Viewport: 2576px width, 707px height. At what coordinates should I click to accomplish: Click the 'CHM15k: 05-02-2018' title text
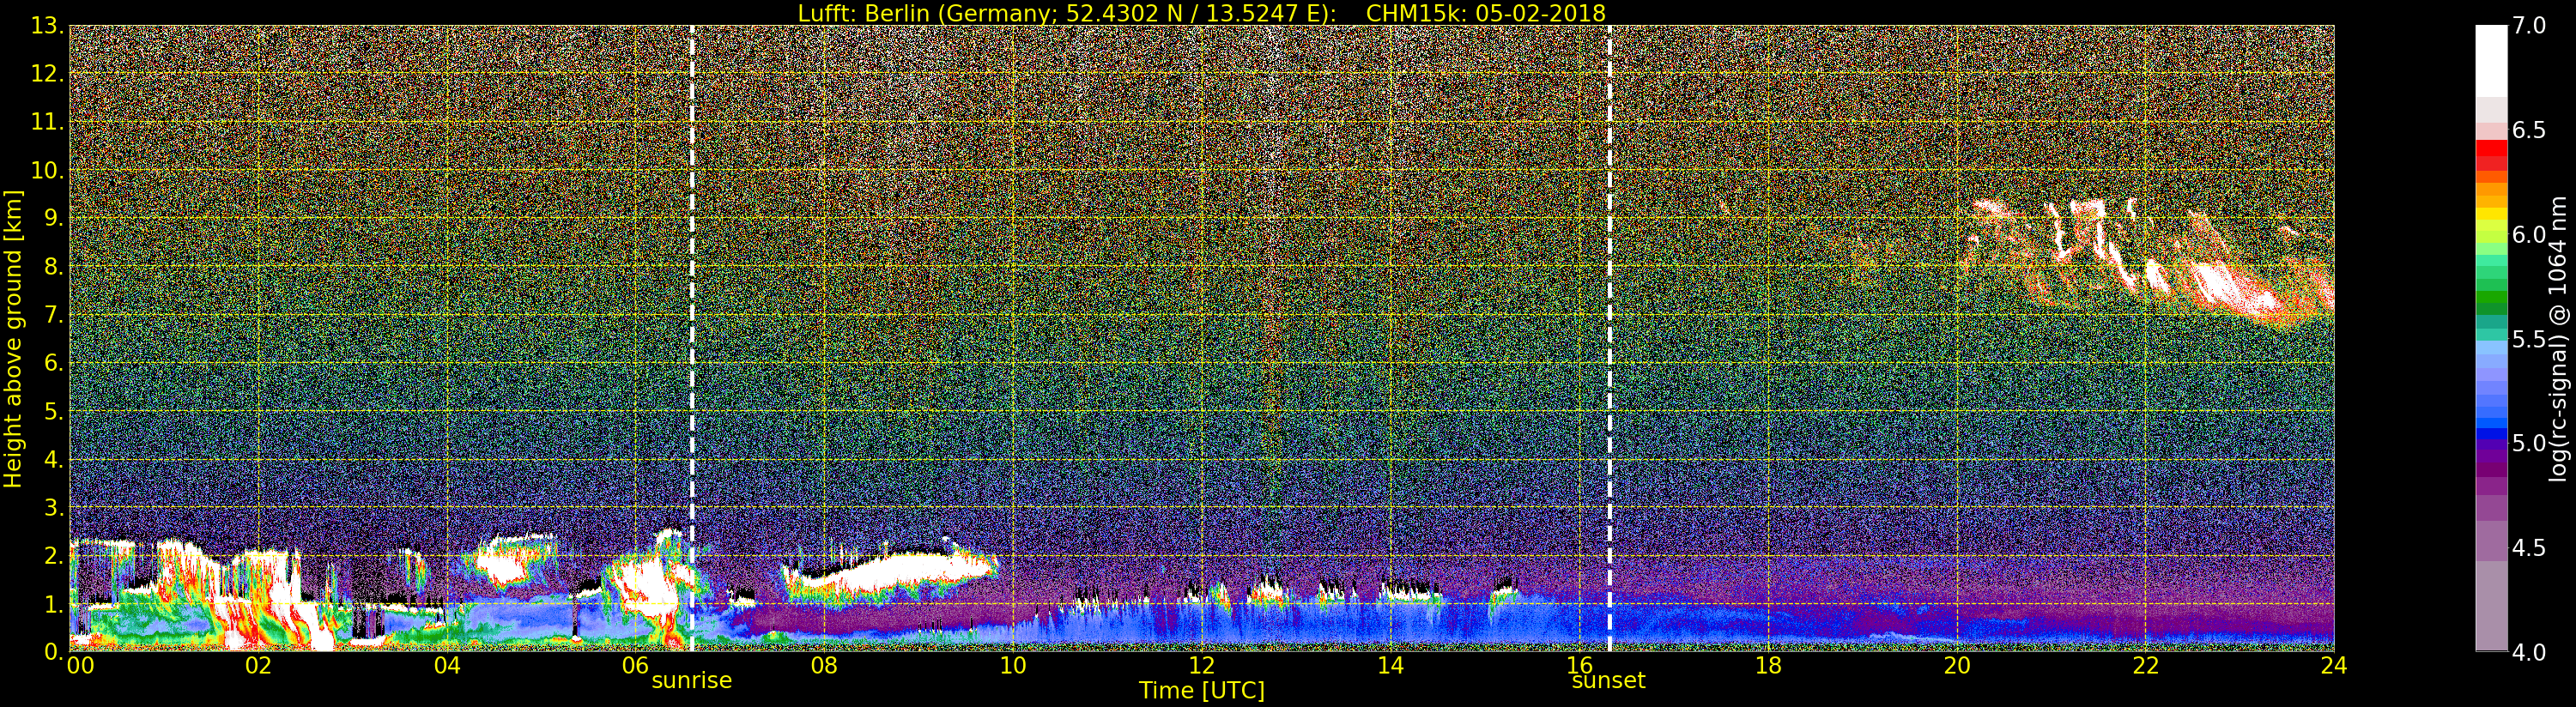tap(1485, 13)
